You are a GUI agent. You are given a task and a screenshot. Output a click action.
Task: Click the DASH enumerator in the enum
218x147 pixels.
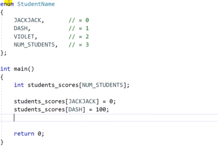tap(21, 28)
